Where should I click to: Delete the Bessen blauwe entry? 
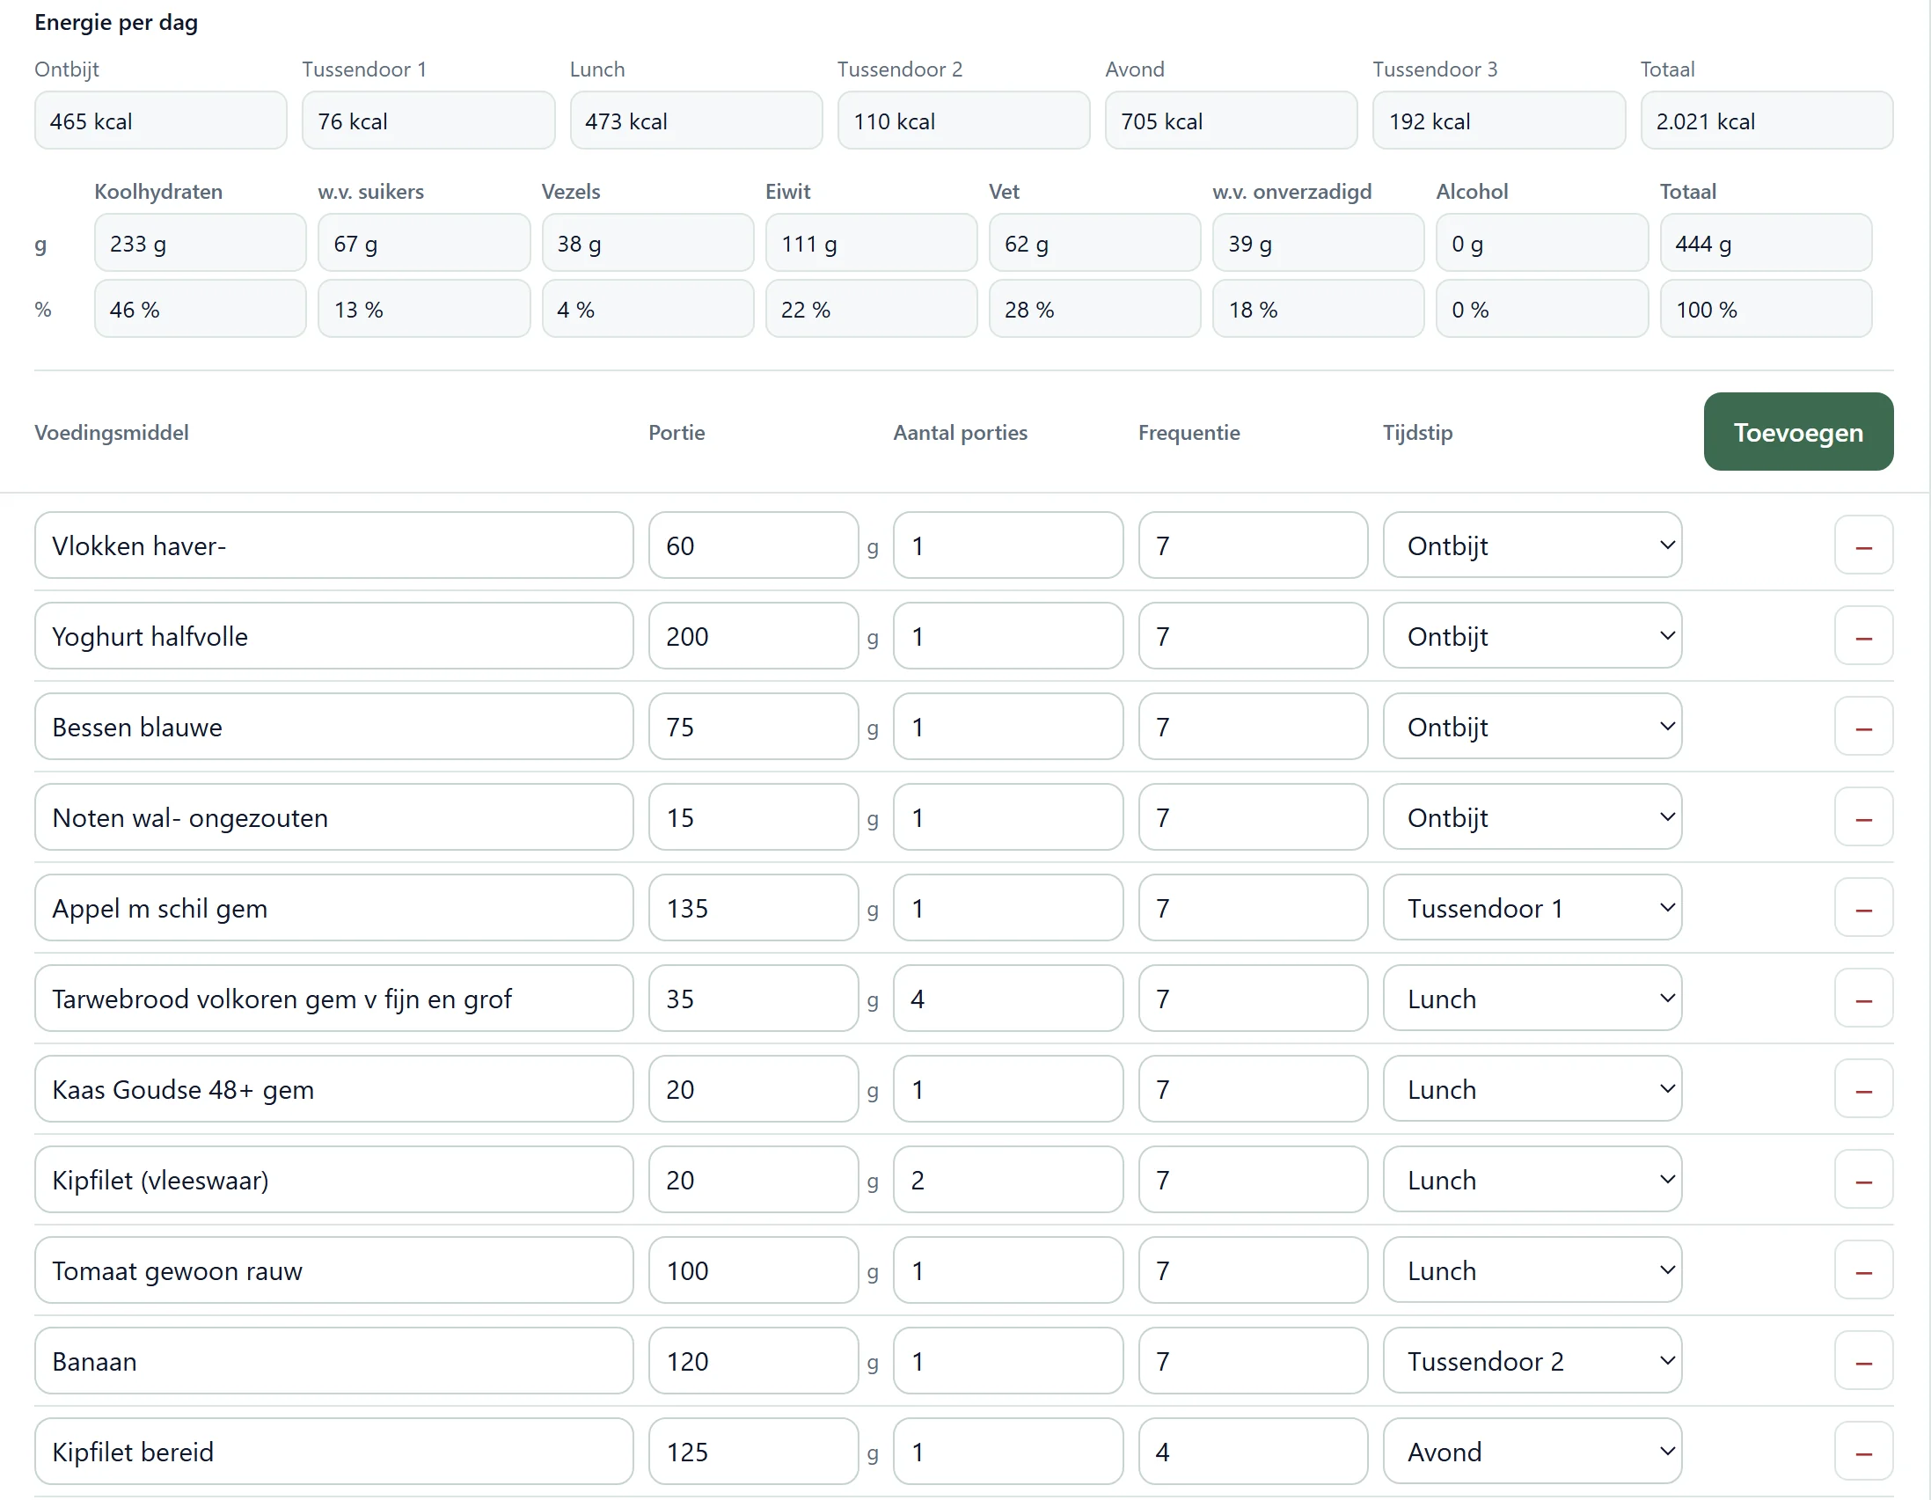pyautogui.click(x=1863, y=727)
